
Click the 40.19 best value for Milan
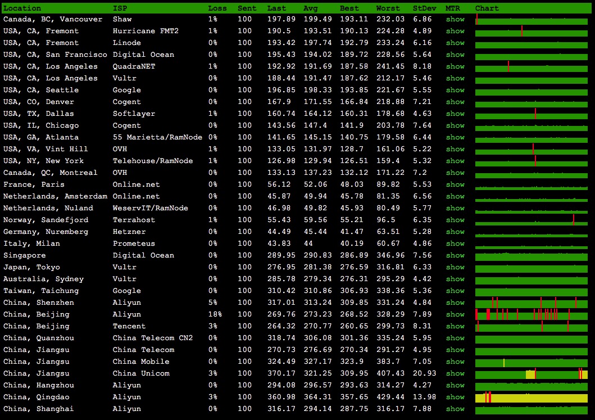click(x=352, y=243)
